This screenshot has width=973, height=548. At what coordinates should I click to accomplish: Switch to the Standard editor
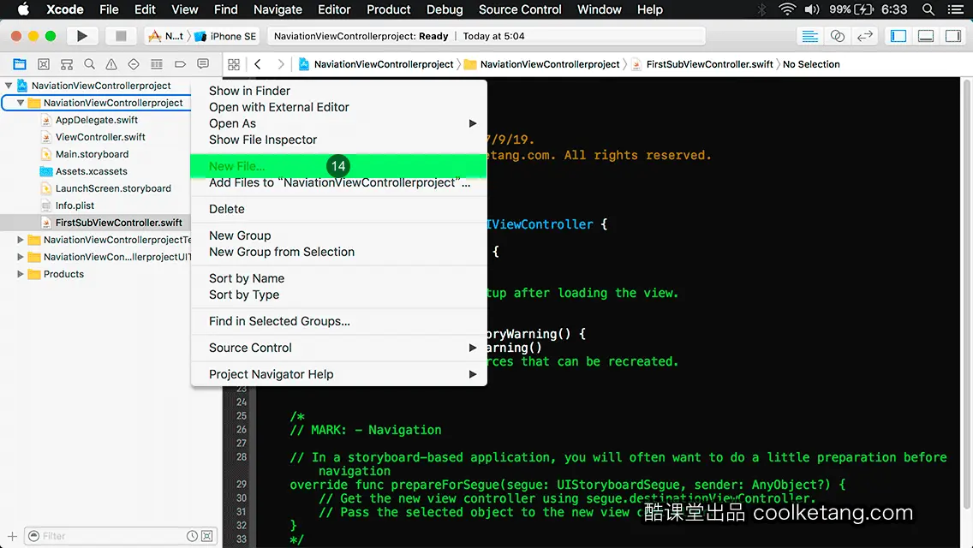(809, 36)
